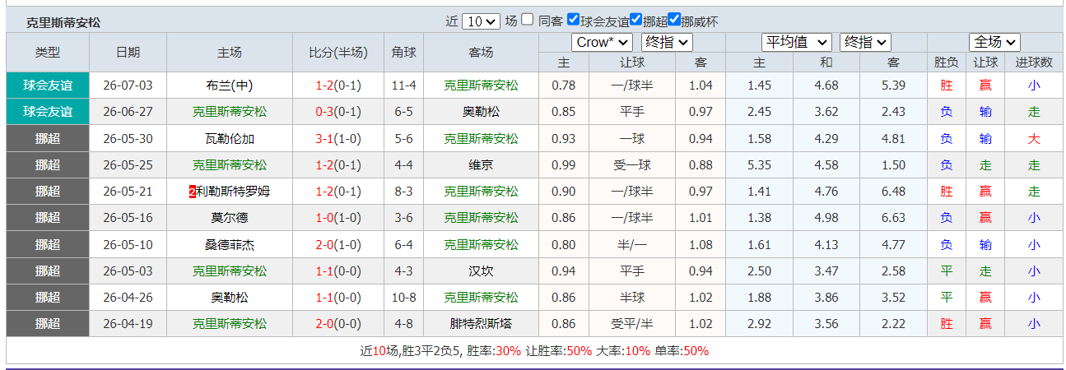
Task: Open the 终指 dropdown next to 平均值
Action: click(x=866, y=42)
